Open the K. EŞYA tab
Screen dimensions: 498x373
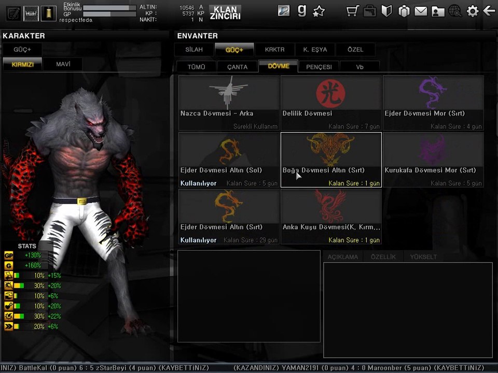tap(315, 50)
